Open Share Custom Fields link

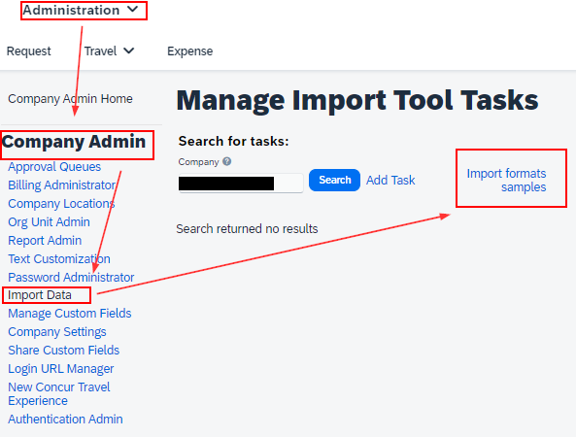coord(63,350)
